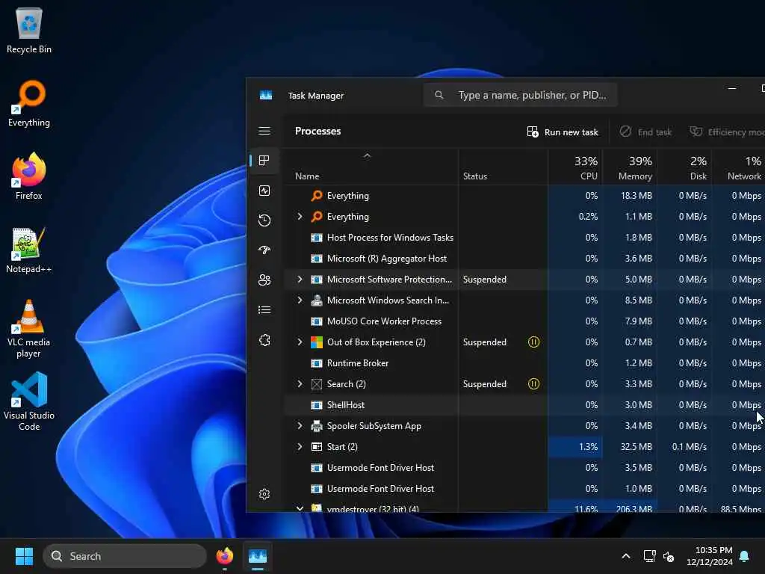
Task: Select the Everything desktop shortcut
Action: click(x=29, y=104)
